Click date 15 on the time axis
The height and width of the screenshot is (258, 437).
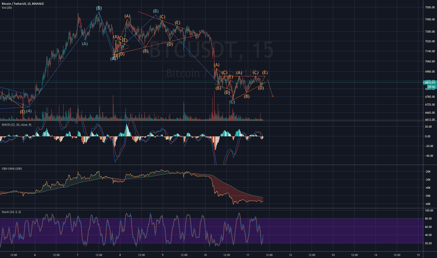pyautogui.click(x=418, y=255)
